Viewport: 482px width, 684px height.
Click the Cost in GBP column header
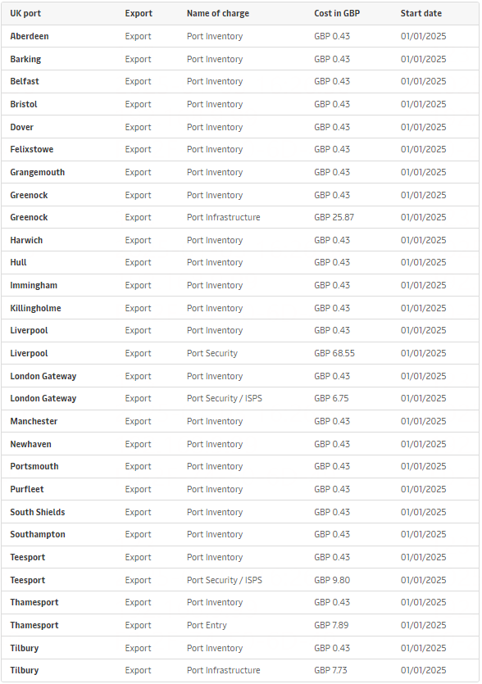click(x=337, y=14)
